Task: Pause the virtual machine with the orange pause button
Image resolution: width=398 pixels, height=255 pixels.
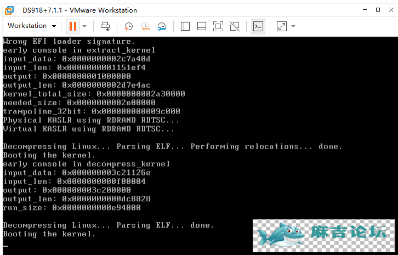Action: click(x=73, y=26)
